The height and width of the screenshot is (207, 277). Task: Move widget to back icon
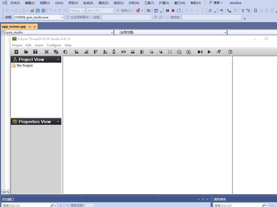click(x=161, y=52)
